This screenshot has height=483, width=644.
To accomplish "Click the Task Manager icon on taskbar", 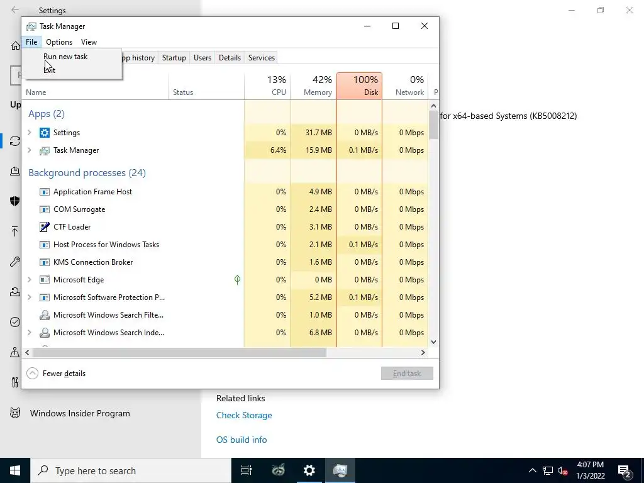I will (x=340, y=470).
